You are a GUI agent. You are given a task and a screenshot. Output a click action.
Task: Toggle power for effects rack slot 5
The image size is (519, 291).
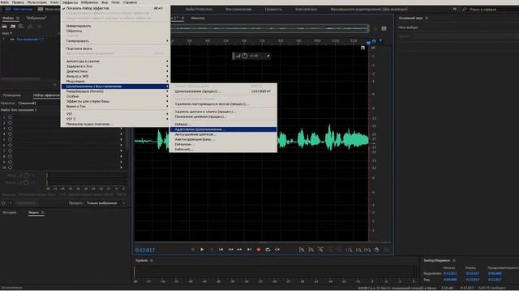click(x=10, y=140)
